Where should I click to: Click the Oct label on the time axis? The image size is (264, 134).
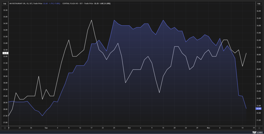pyautogui.click(x=129, y=128)
